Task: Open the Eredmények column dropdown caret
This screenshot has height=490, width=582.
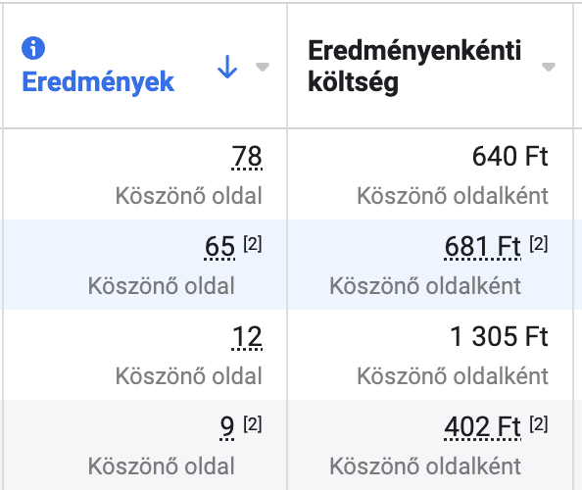Action: pyautogui.click(x=263, y=67)
